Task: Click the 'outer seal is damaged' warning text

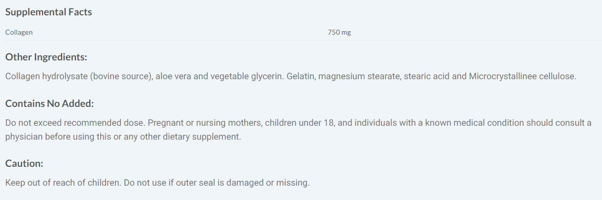Action: [x=218, y=183]
